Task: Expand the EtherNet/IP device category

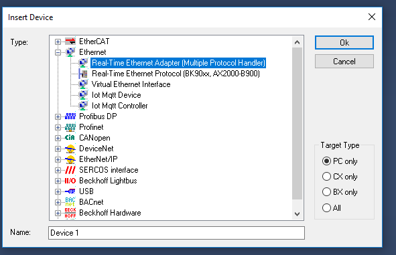Action: click(58, 159)
